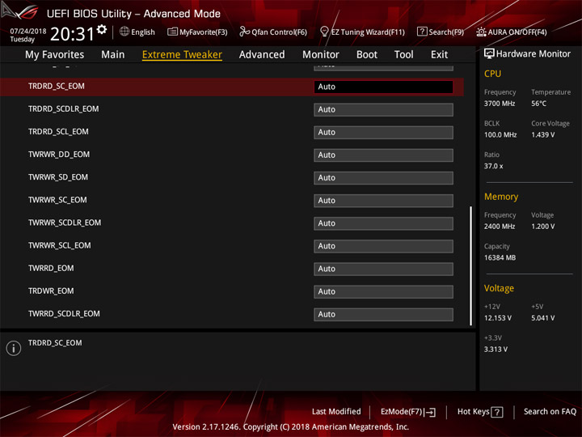Viewport: 582px width, 437px height.
Task: Open Qfan Control(F6)
Action: (273, 32)
